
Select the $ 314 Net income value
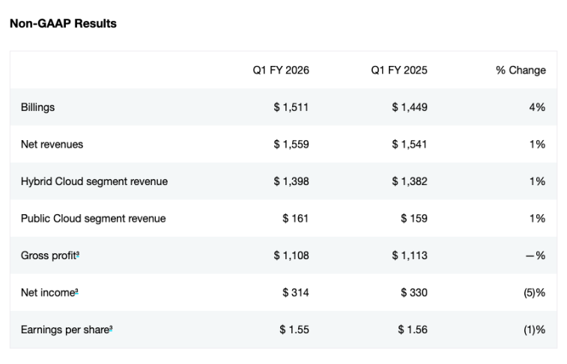pyautogui.click(x=296, y=292)
